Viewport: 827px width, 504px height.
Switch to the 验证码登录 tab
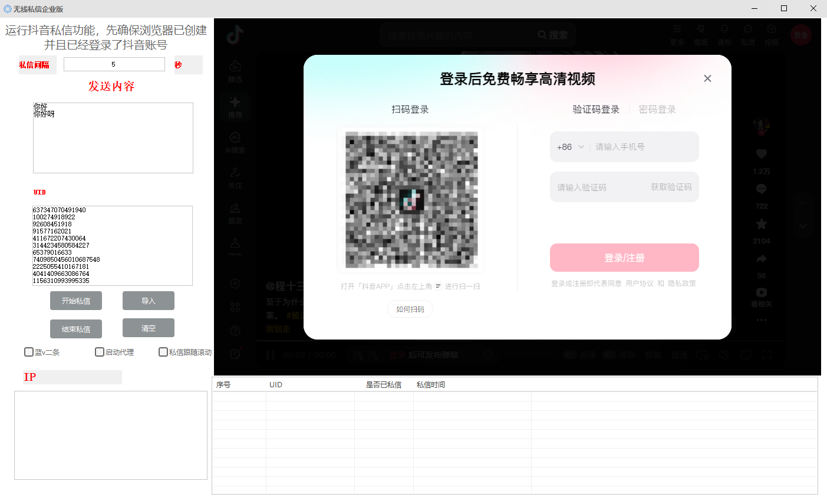point(595,109)
